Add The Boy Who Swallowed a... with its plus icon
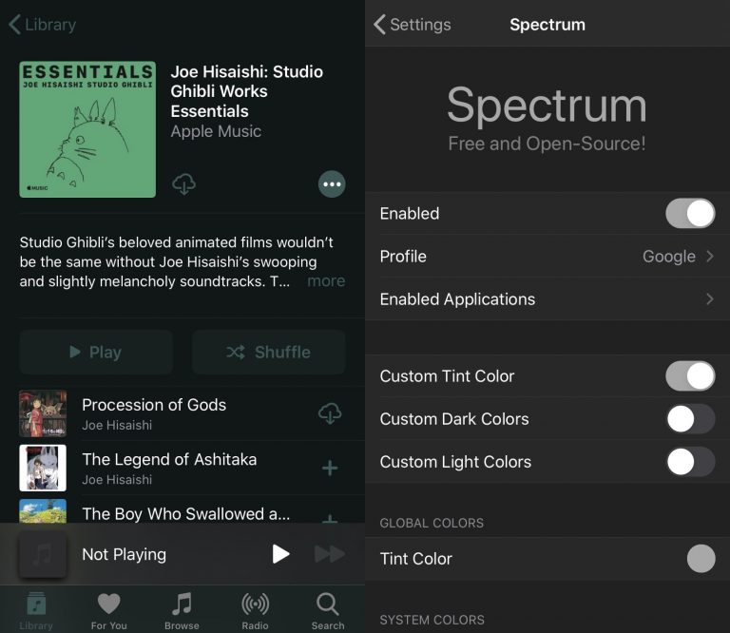This screenshot has height=633, width=730. coord(330,519)
